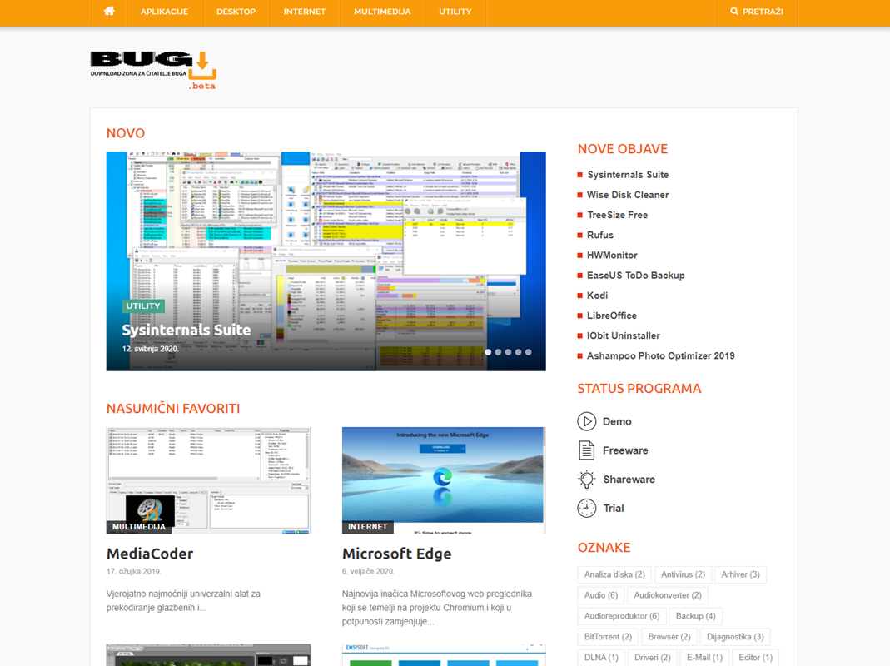
Task: Click the green Utility category badge
Action: coord(143,306)
